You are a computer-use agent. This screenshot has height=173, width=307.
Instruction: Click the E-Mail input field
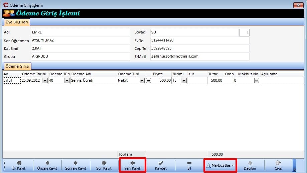pos(199,57)
